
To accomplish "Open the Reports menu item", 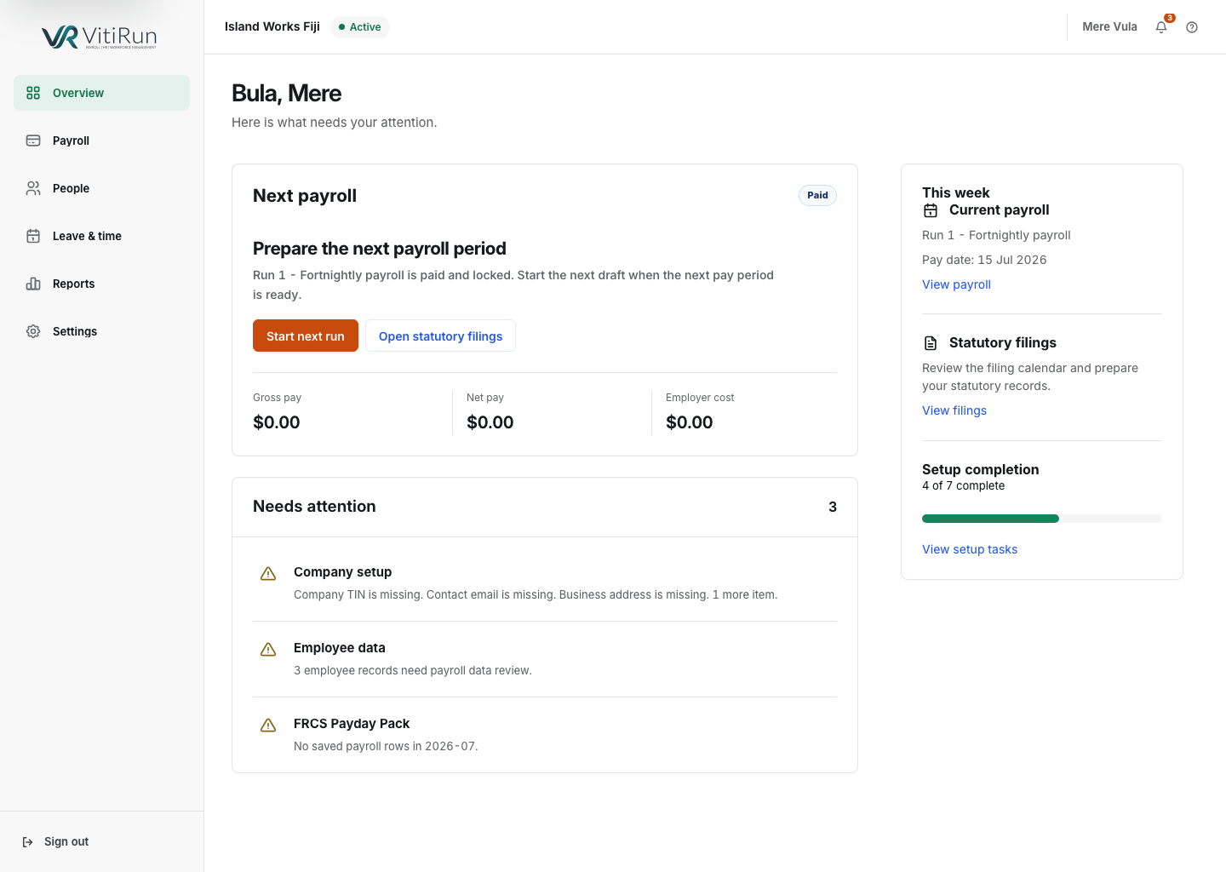I will tap(101, 284).
